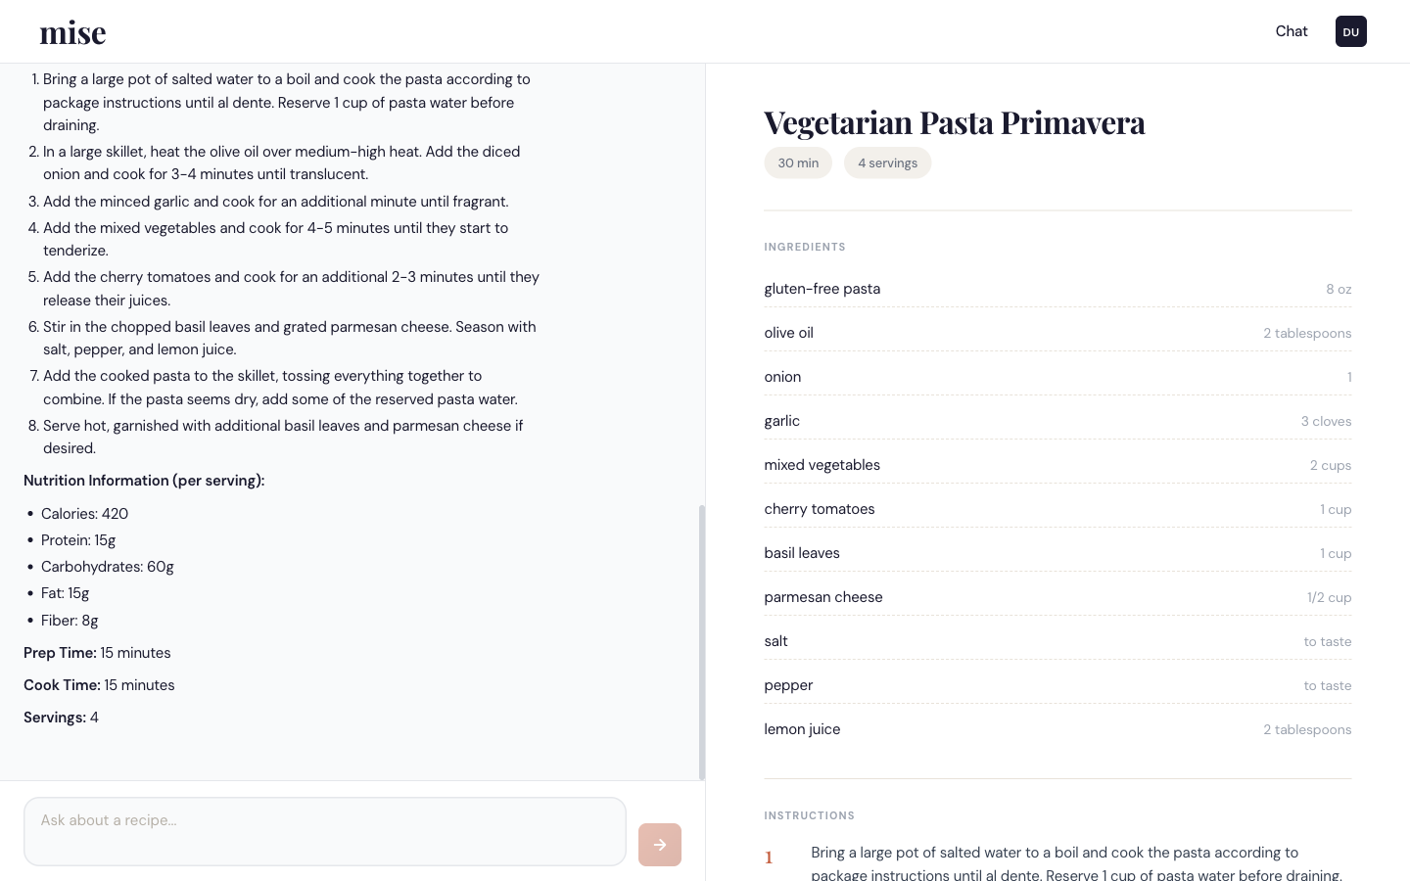Click inside the Ask about a recipe field
Viewport: 1410px width, 881px height.
pos(325,831)
